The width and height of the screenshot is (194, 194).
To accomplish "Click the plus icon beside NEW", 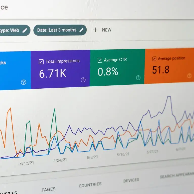I will [95, 30].
